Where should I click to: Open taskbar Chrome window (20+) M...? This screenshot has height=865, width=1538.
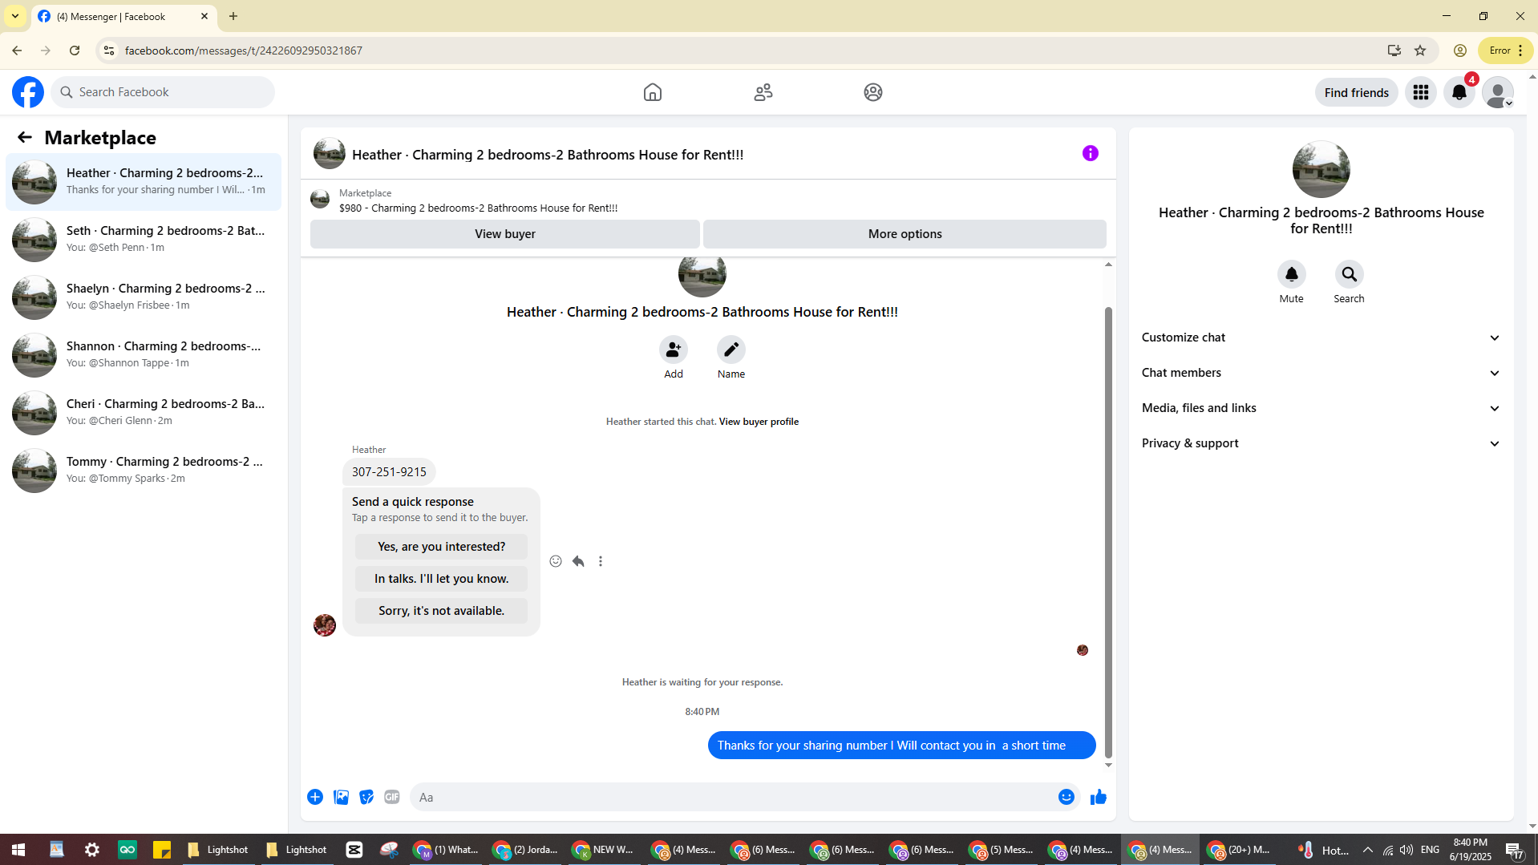point(1240,850)
